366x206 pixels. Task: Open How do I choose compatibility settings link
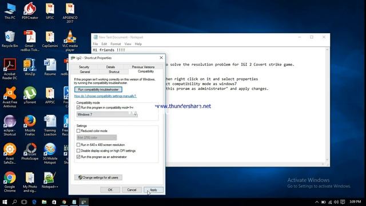(x=105, y=96)
